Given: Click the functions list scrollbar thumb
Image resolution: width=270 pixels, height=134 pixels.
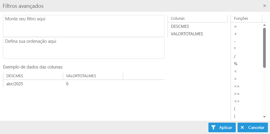Looking at the screenshot, I should coord(265,48).
